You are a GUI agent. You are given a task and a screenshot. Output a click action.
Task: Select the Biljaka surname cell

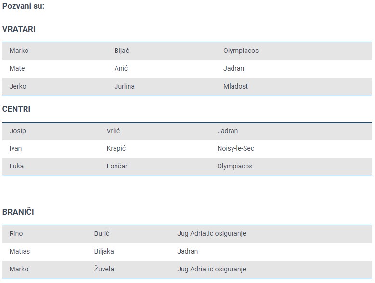[x=104, y=251]
